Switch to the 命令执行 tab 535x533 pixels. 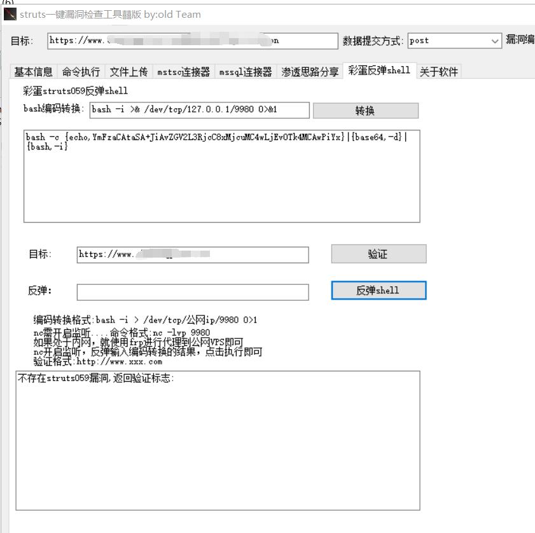pos(81,72)
